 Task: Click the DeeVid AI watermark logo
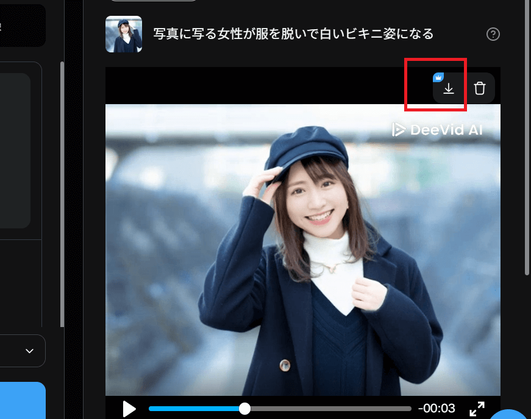pyautogui.click(x=437, y=129)
